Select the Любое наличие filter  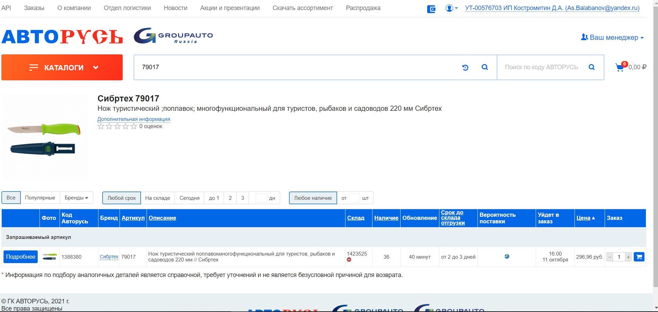[x=313, y=198]
